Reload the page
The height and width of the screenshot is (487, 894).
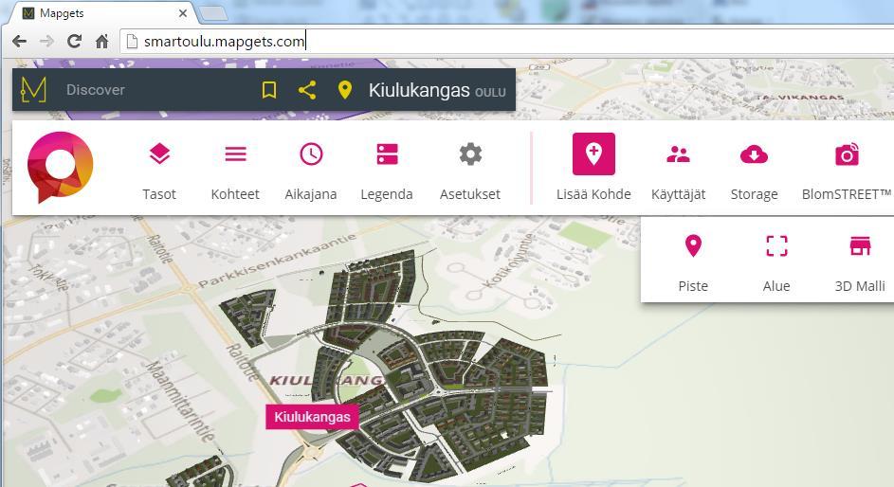click(x=74, y=41)
